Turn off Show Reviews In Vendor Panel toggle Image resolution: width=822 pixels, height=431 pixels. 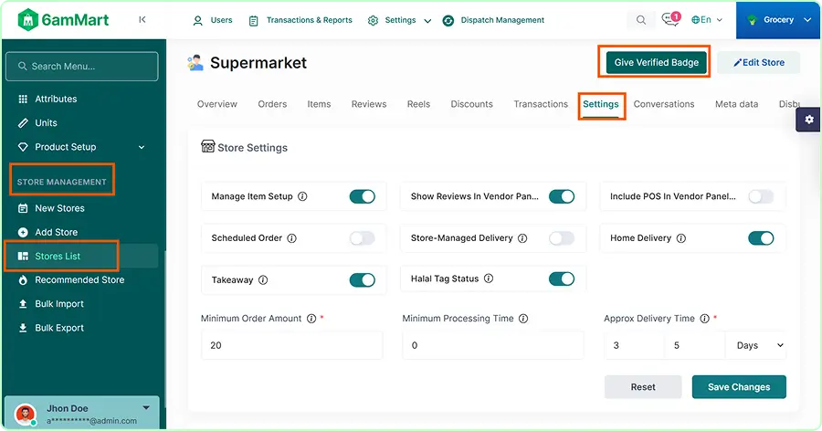tap(562, 196)
